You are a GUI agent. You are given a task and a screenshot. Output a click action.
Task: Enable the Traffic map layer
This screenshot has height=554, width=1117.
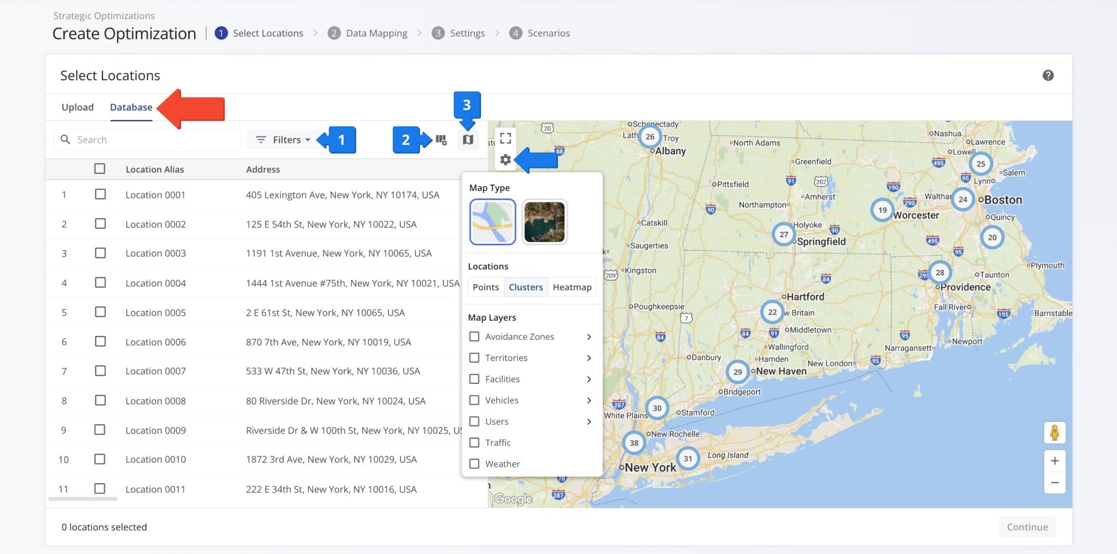tap(475, 443)
